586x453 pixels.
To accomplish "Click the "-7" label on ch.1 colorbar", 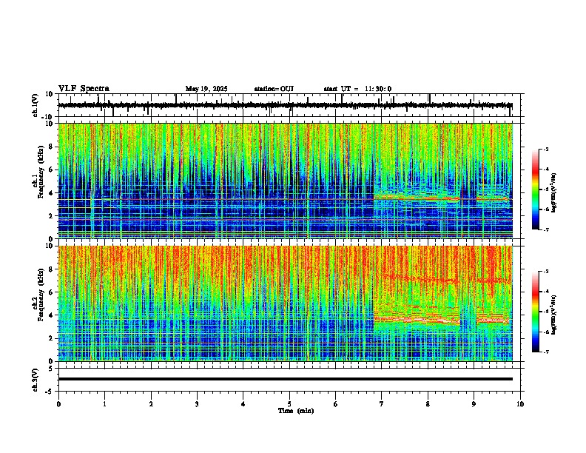I will point(545,229).
